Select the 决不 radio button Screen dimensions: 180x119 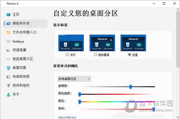[67, 55]
